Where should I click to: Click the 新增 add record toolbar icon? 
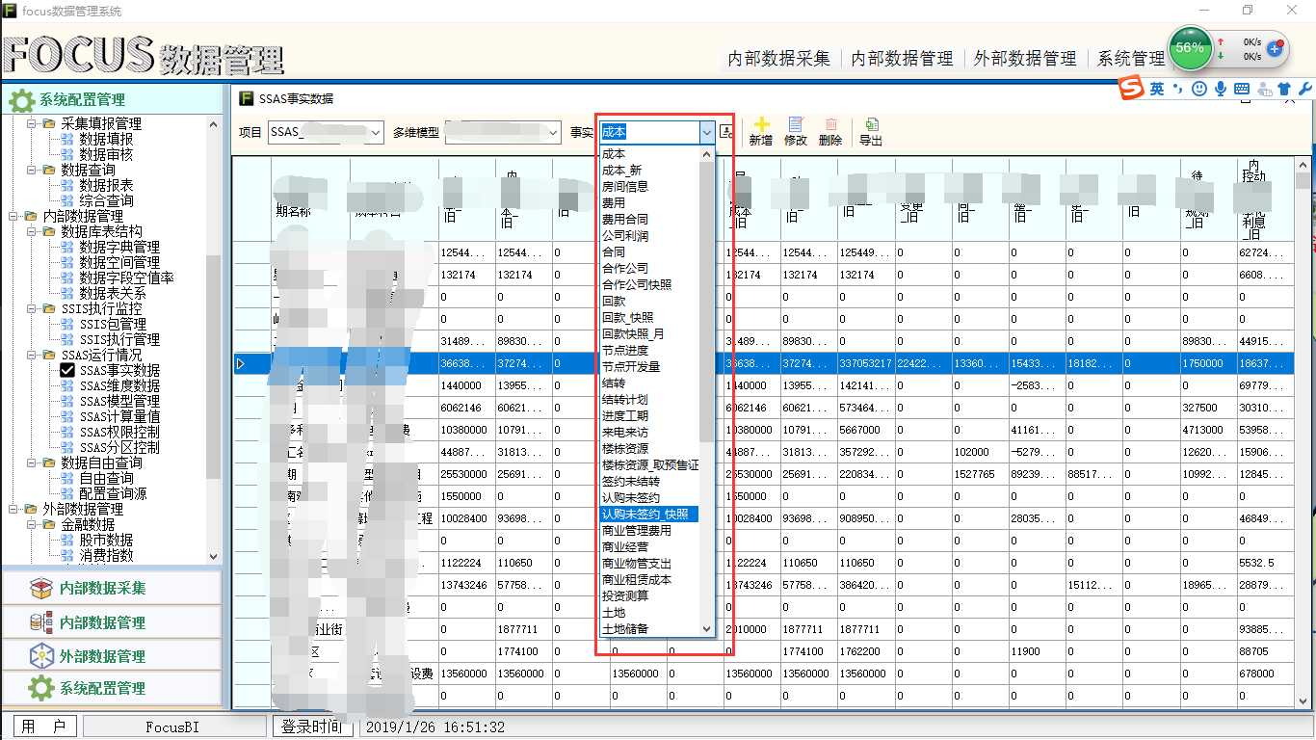coord(761,132)
